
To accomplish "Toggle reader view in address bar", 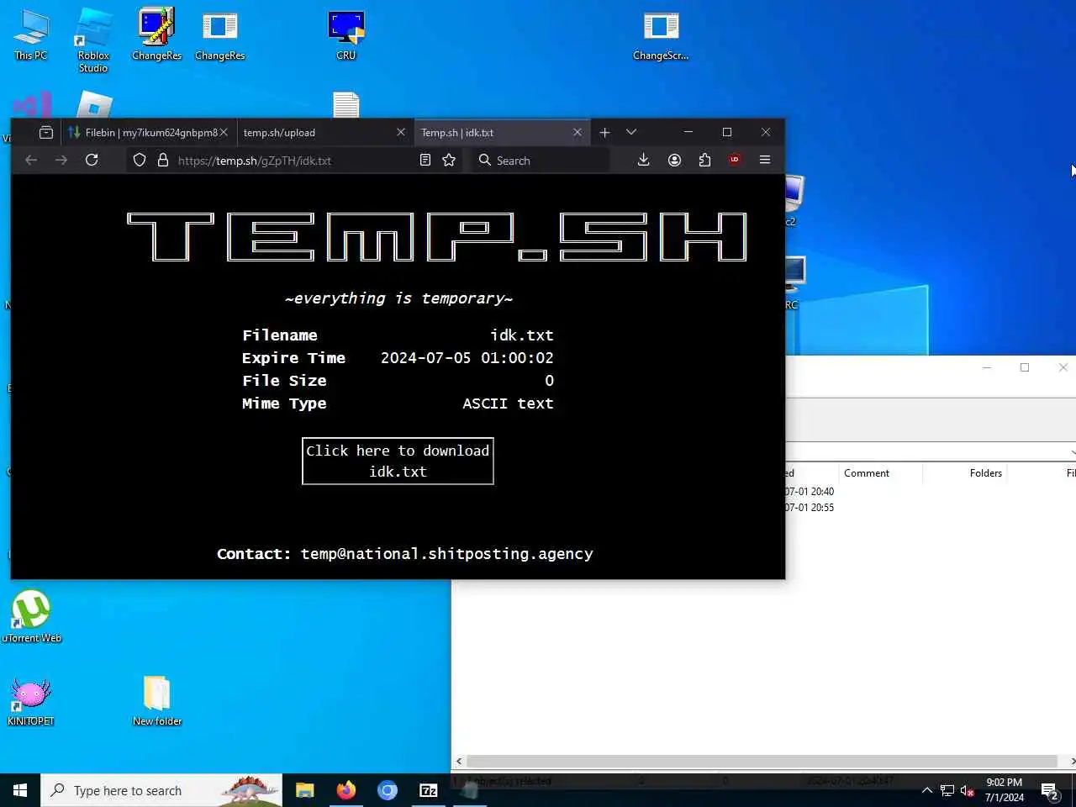I will coord(425,160).
